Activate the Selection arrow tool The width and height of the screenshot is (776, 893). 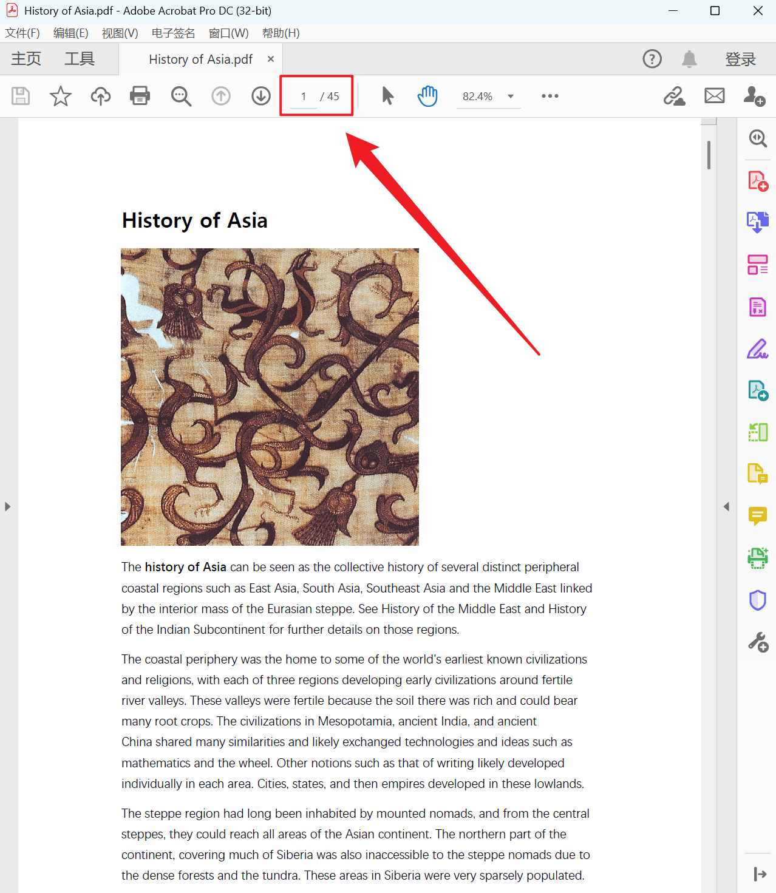point(387,96)
